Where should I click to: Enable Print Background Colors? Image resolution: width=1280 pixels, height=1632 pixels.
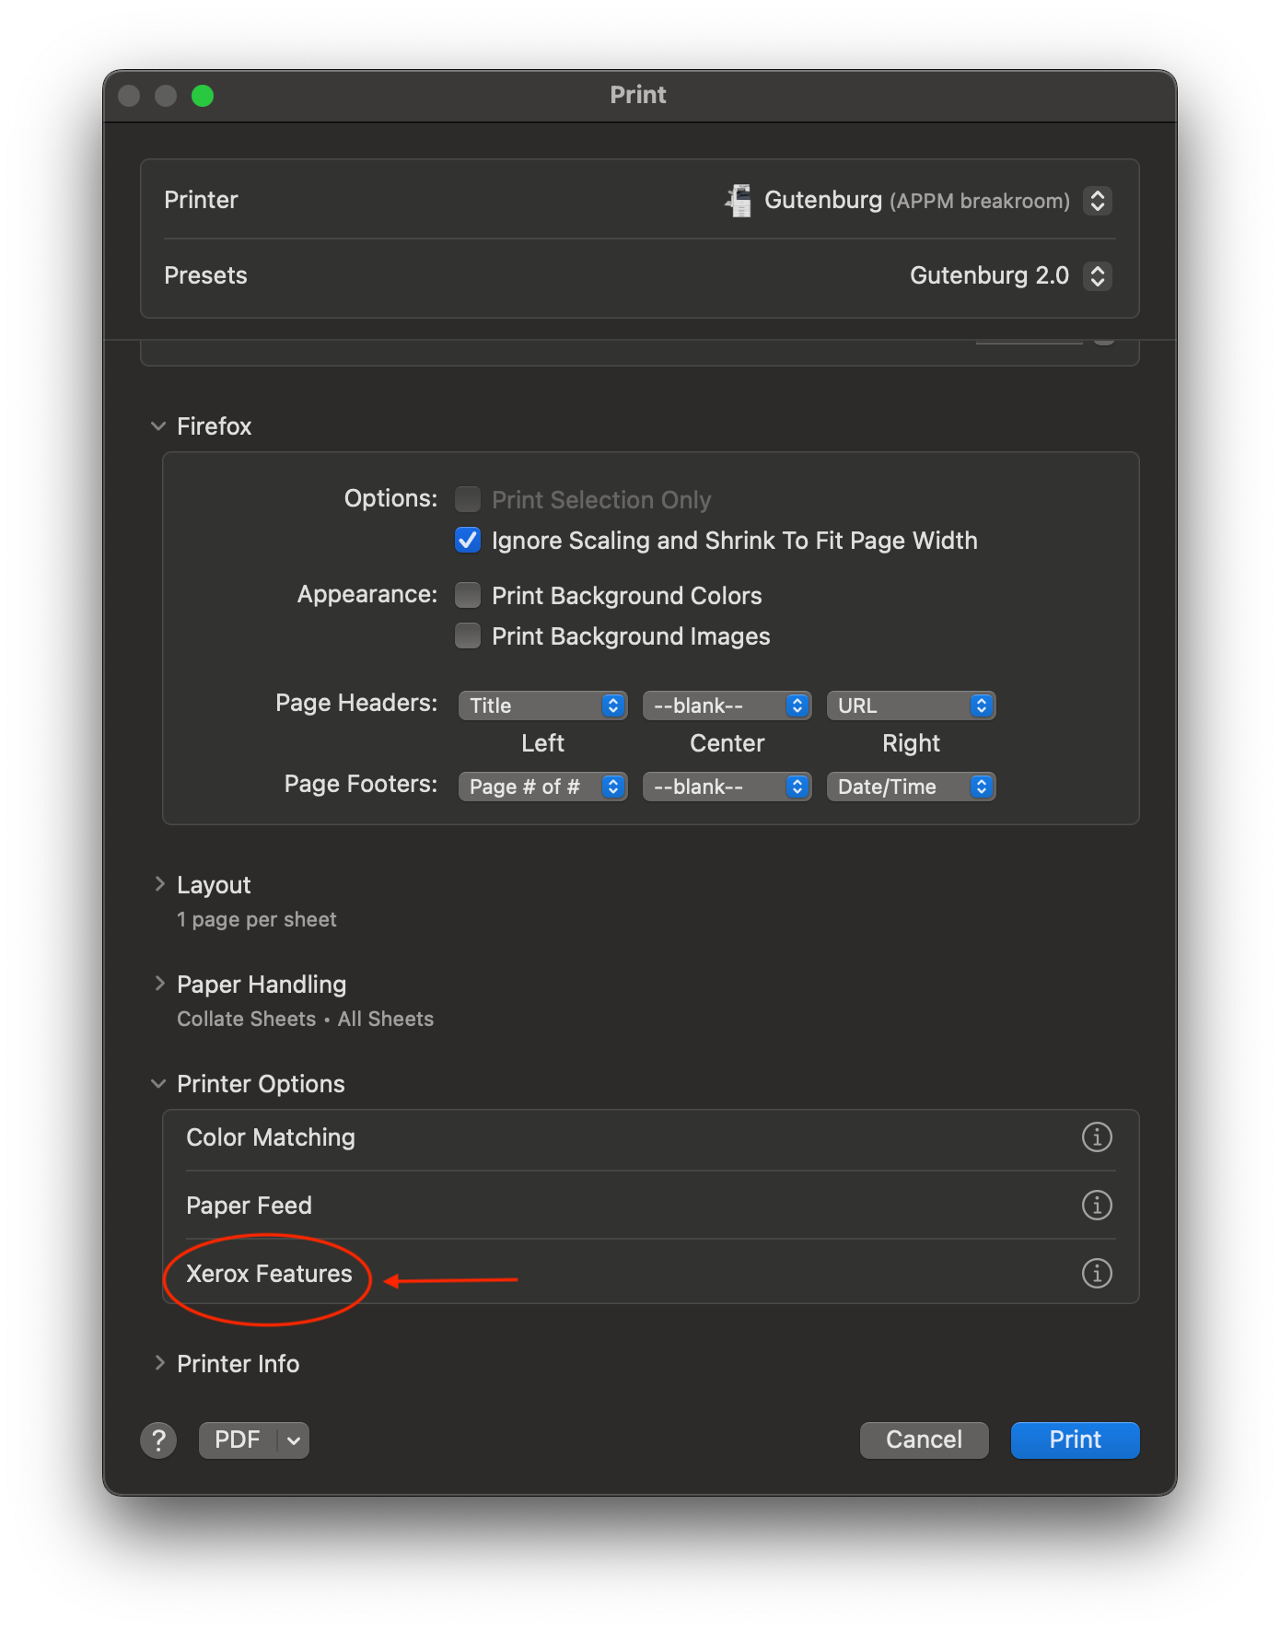pos(468,595)
